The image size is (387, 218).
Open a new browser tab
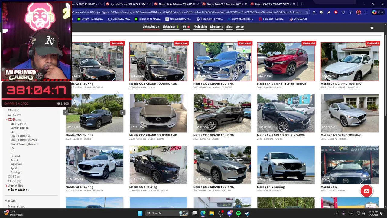301,4
